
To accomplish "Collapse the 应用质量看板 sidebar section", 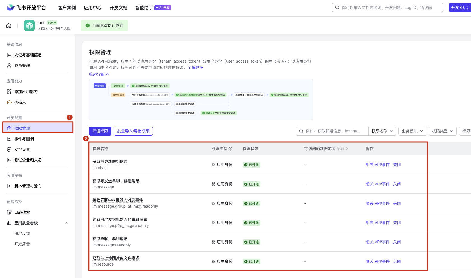I will point(67,223).
